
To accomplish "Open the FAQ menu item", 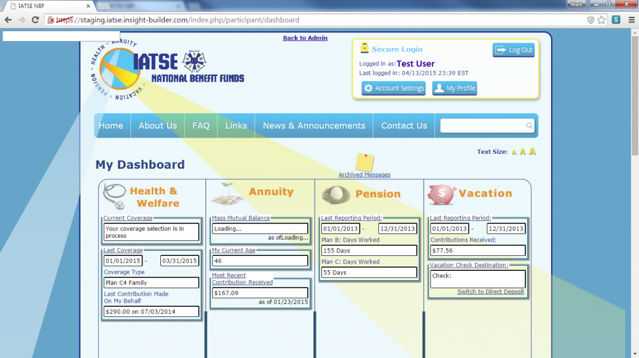I will (x=201, y=126).
